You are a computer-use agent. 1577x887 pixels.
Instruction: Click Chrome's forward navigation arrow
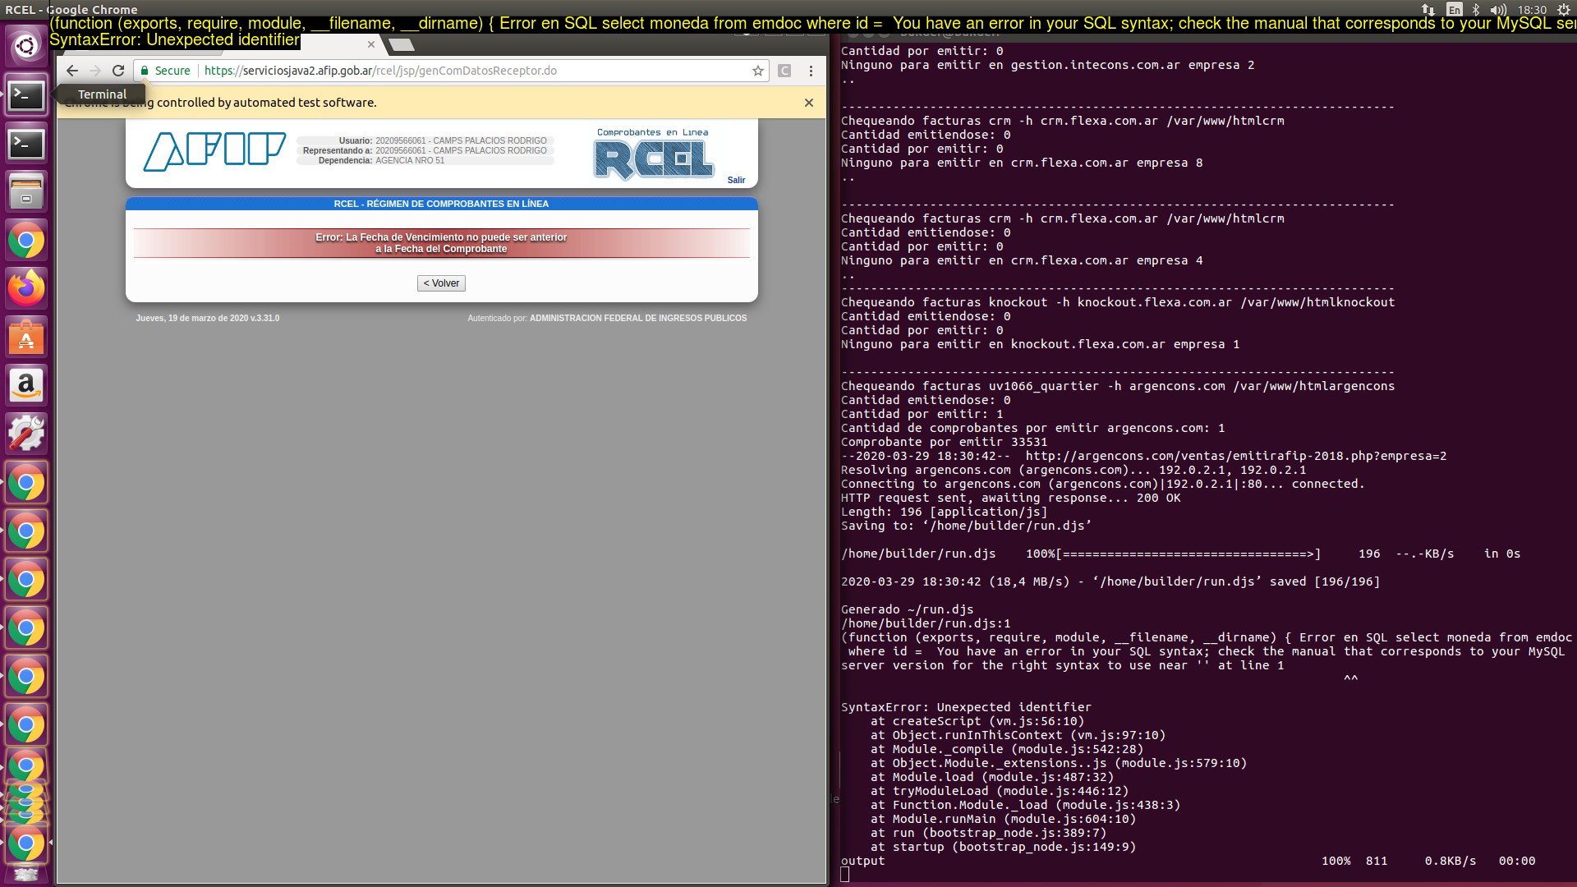coord(95,71)
